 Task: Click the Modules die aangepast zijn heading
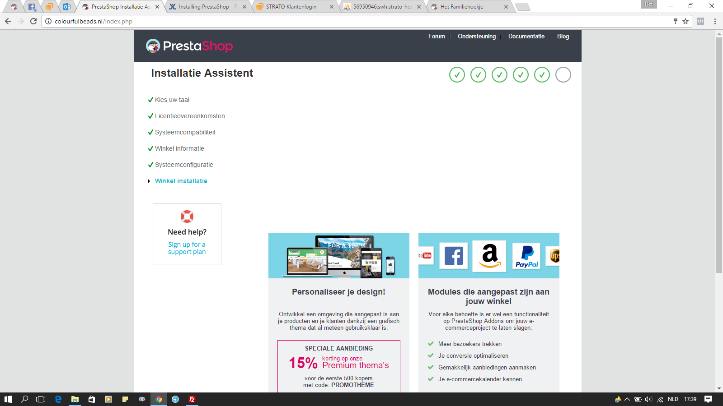(488, 296)
